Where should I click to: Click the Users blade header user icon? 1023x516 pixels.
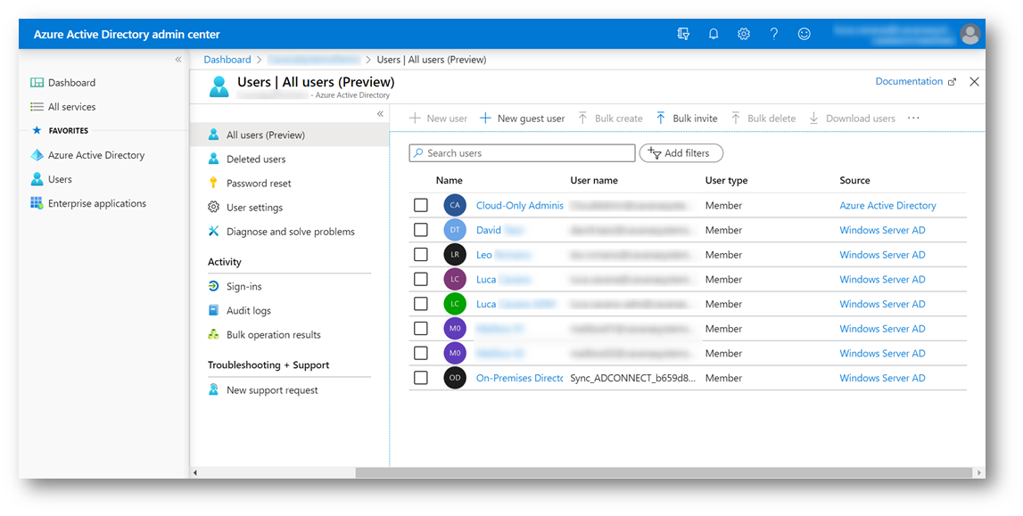click(x=219, y=86)
